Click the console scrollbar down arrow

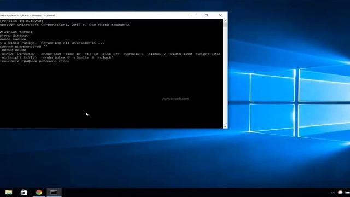point(225,126)
